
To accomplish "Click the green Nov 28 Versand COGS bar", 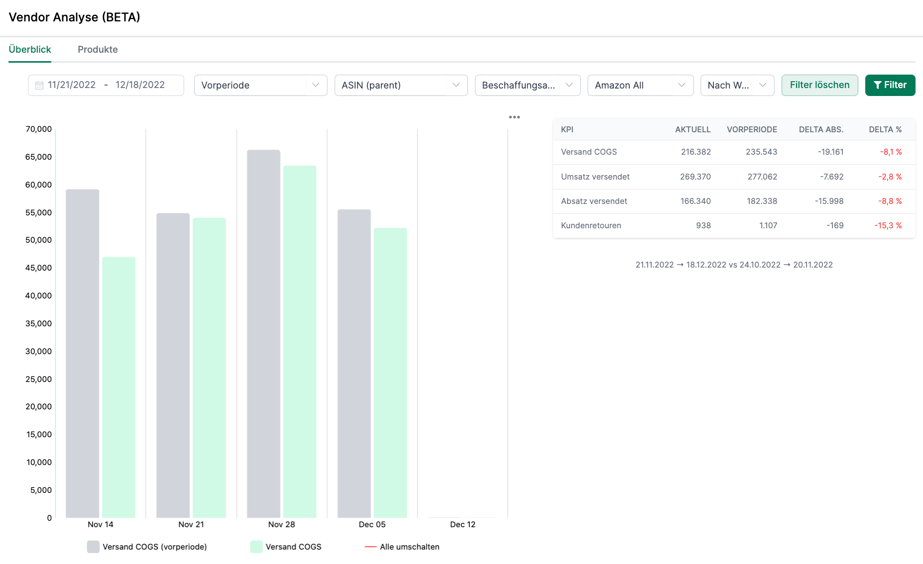I will point(300,342).
